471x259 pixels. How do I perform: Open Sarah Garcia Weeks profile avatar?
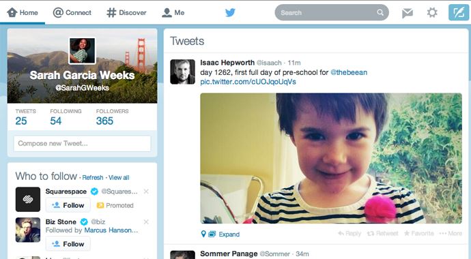tap(83, 50)
